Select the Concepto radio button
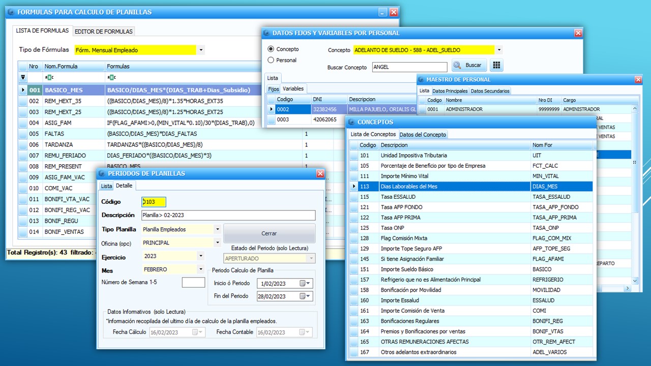 [271, 49]
